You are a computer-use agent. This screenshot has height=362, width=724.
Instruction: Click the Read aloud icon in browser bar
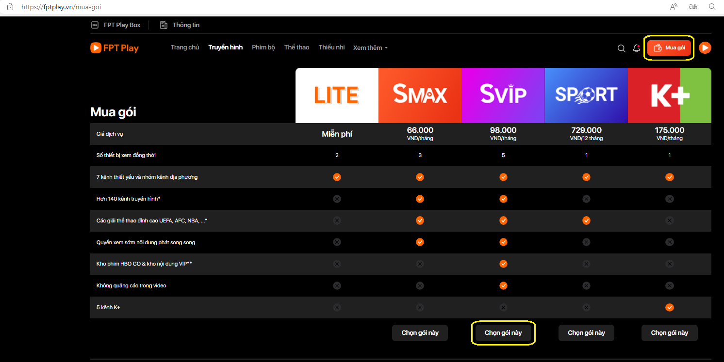[674, 7]
